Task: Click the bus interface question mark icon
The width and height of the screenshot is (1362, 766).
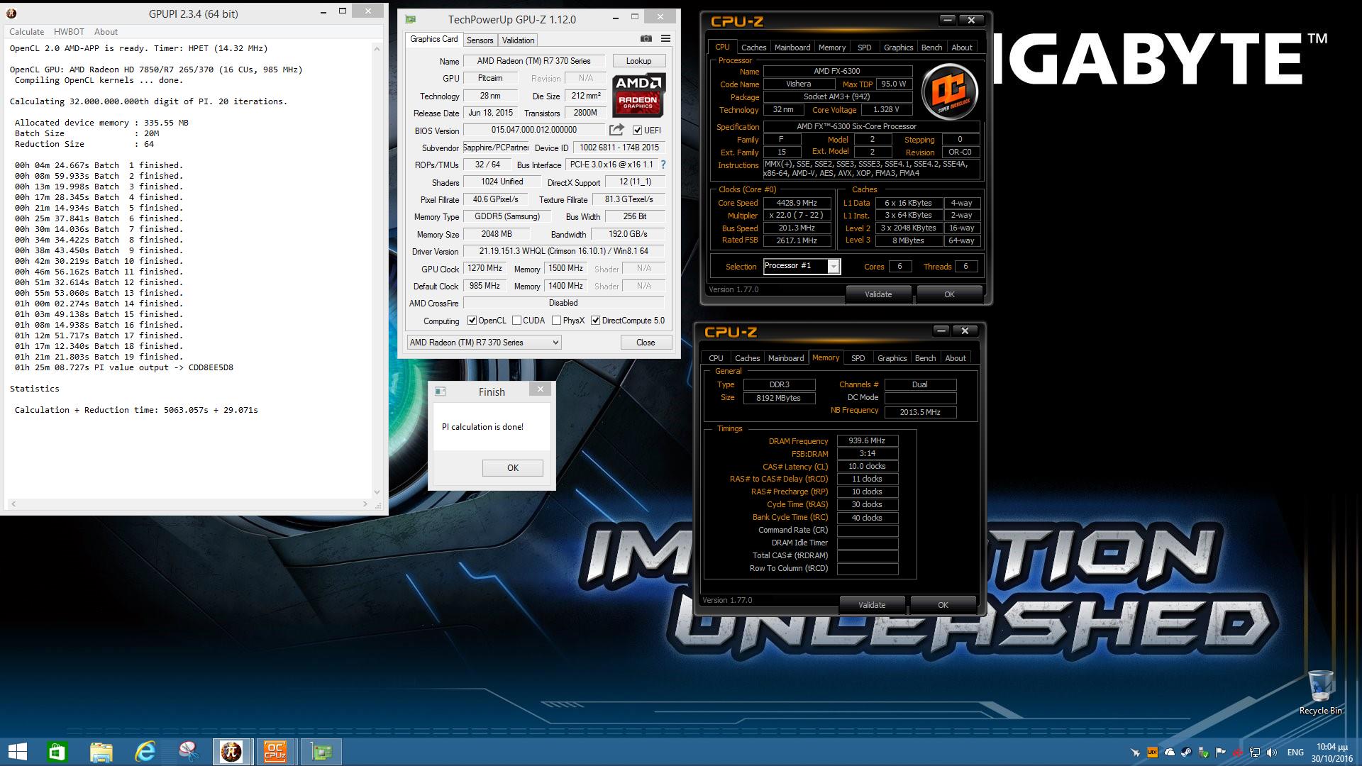Action: point(663,165)
